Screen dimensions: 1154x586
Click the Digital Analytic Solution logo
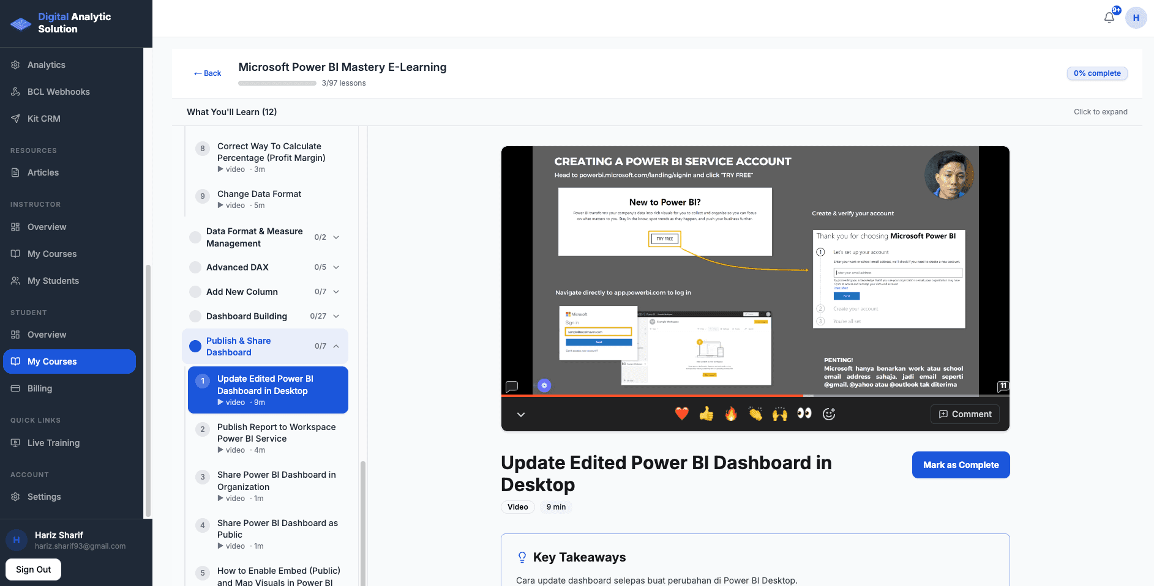tap(61, 23)
